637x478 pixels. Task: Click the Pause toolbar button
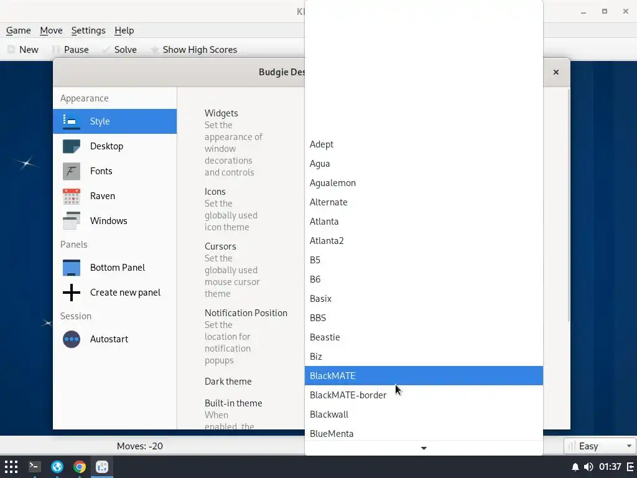[71, 50]
